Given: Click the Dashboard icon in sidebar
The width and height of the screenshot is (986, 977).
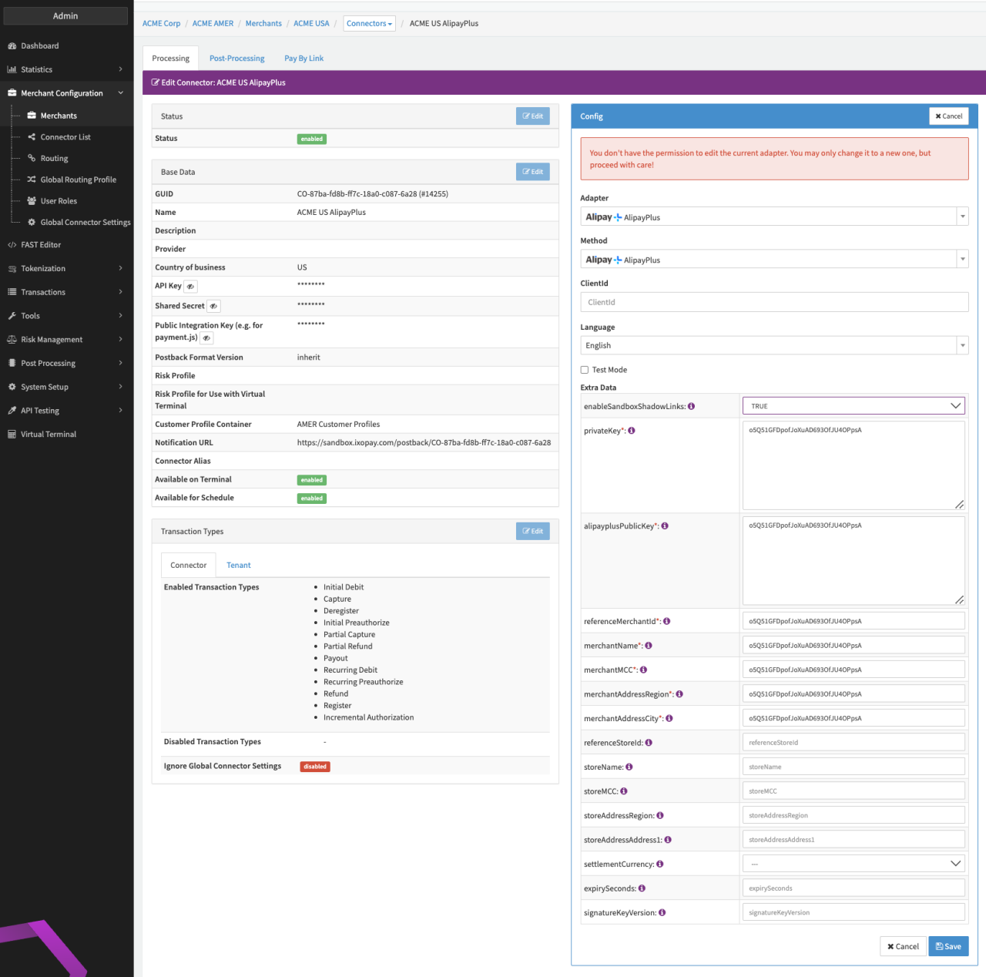Looking at the screenshot, I should (x=12, y=46).
